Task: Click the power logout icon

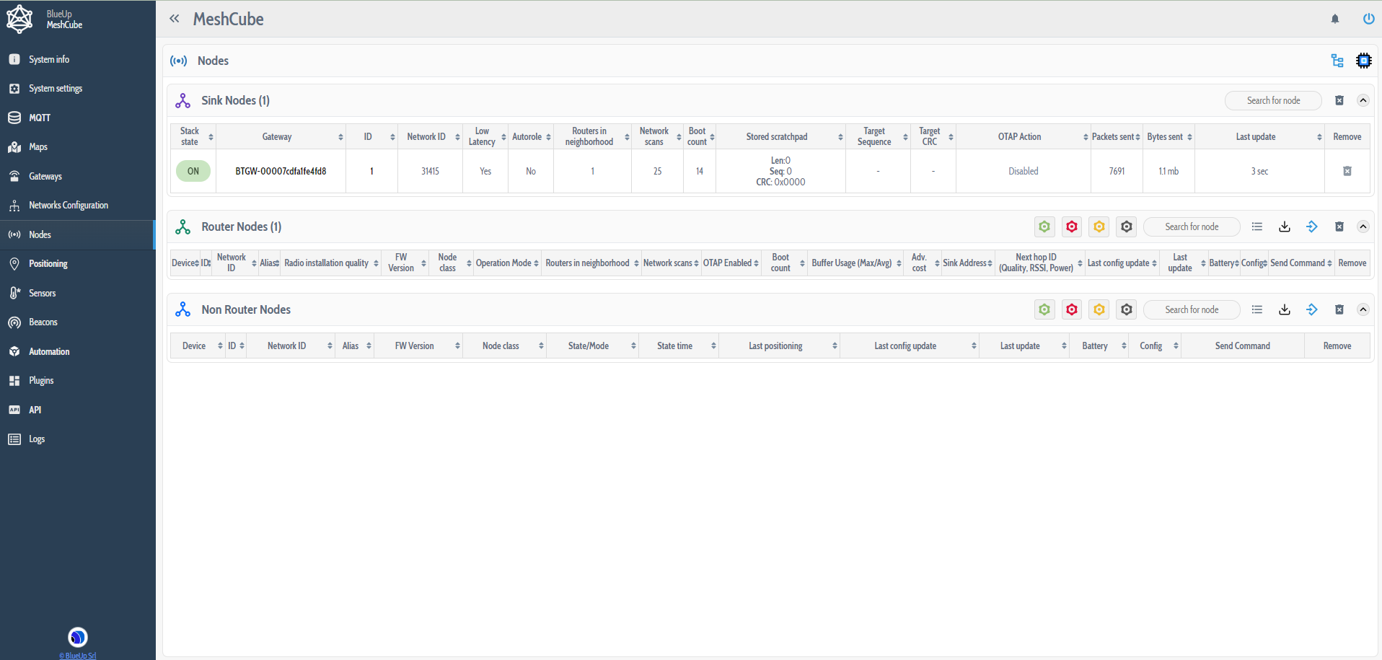Action: click(x=1368, y=19)
